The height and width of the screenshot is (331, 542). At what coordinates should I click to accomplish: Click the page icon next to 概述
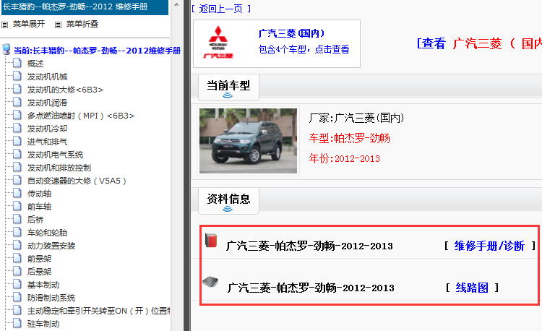(17, 63)
